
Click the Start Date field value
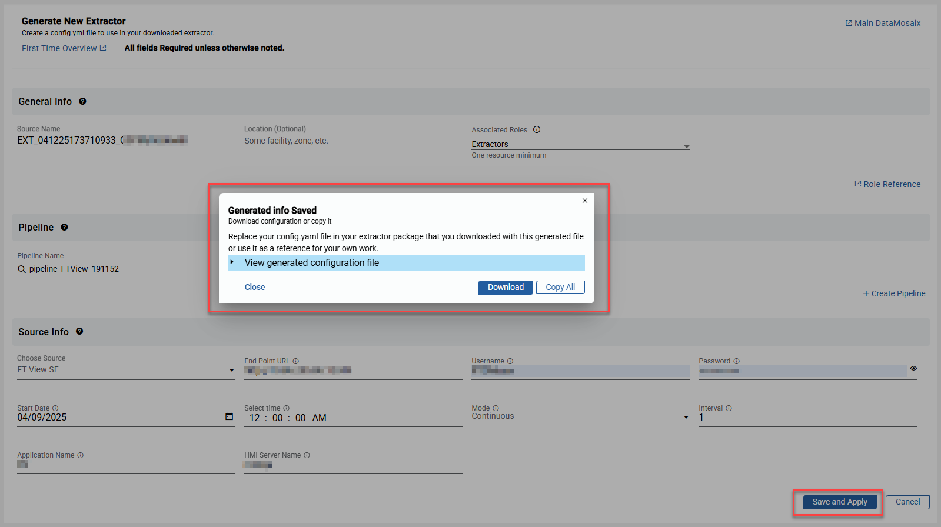[42, 417]
